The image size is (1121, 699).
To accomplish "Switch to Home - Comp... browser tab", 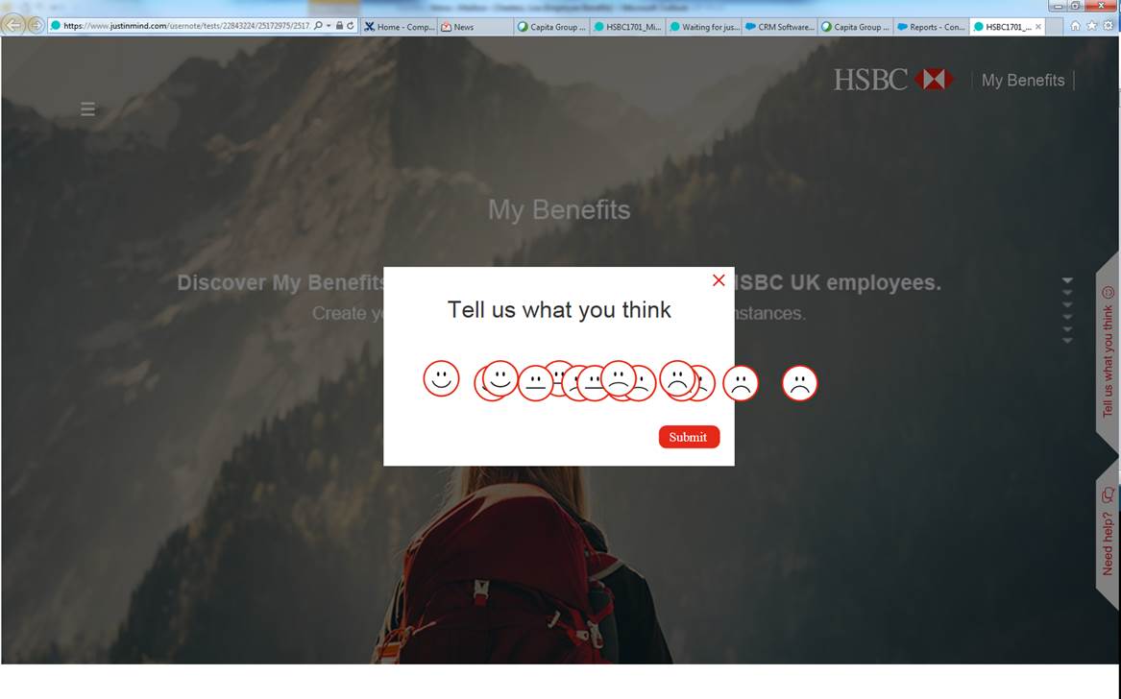I will pyautogui.click(x=399, y=27).
